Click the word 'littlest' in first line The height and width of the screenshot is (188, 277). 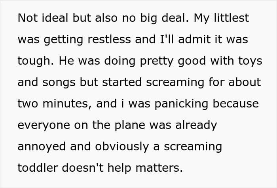point(231,18)
